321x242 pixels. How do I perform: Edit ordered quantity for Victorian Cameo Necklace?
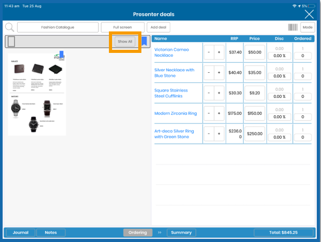[x=303, y=56]
